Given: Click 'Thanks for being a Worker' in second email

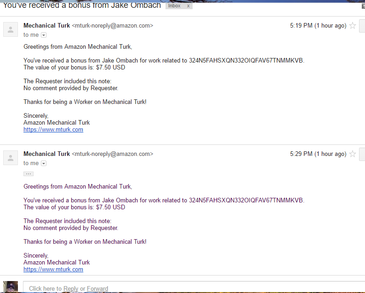Looking at the screenshot, I should click(85, 241).
